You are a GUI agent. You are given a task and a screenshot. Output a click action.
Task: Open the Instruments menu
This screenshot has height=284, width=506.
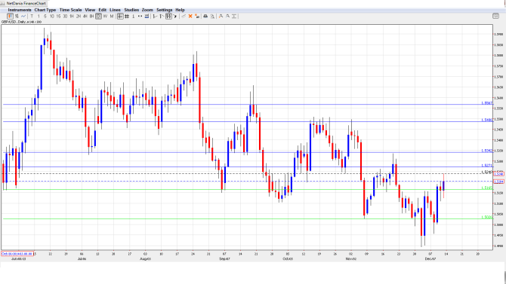pos(20,10)
